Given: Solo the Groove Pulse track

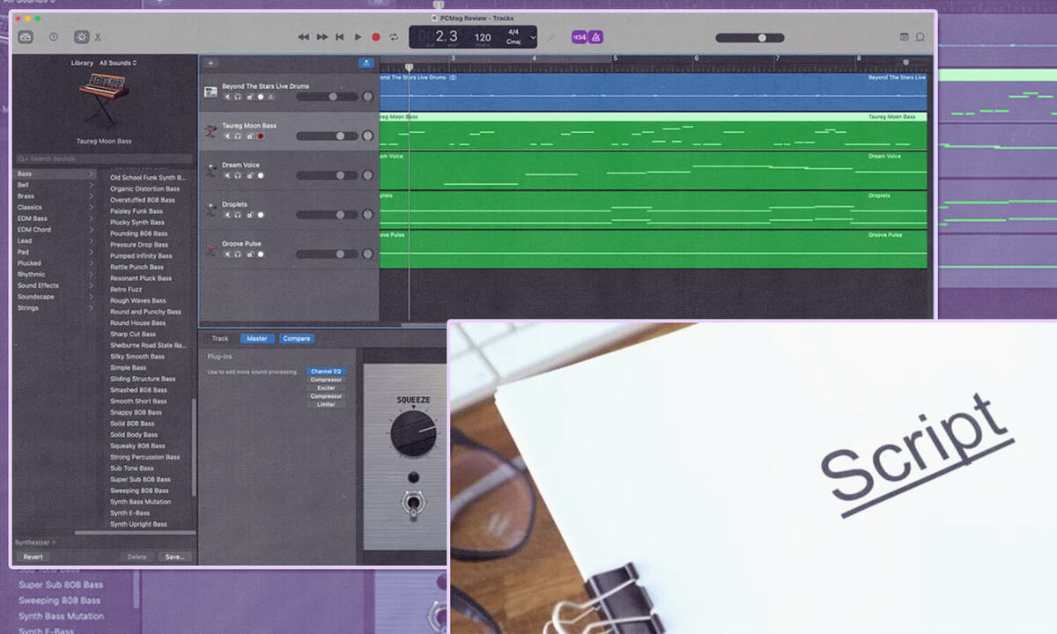Looking at the screenshot, I should point(238,254).
